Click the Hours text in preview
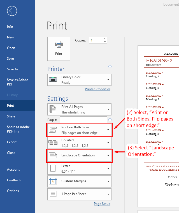The width and height of the screenshot is (179, 213). tap(172, 177)
